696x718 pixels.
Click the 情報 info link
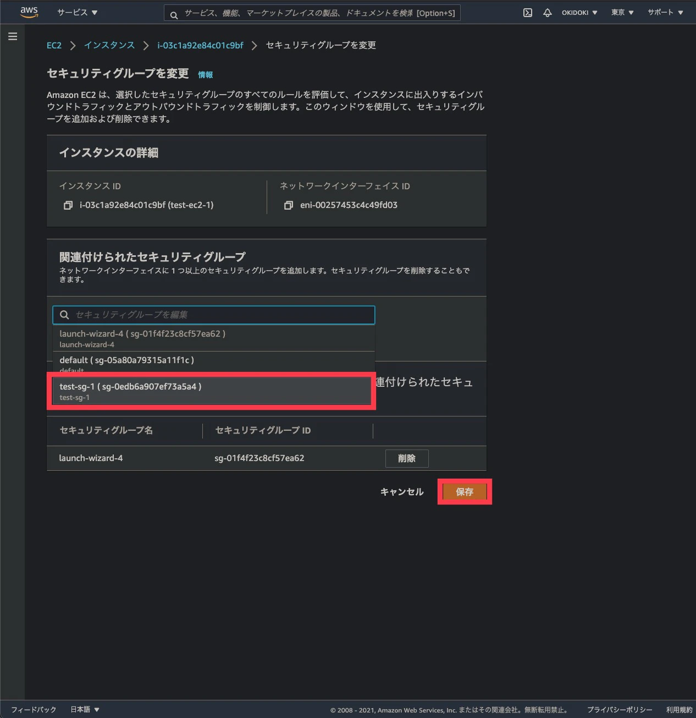tap(206, 75)
